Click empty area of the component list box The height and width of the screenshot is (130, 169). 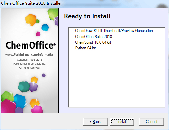click(x=117, y=78)
